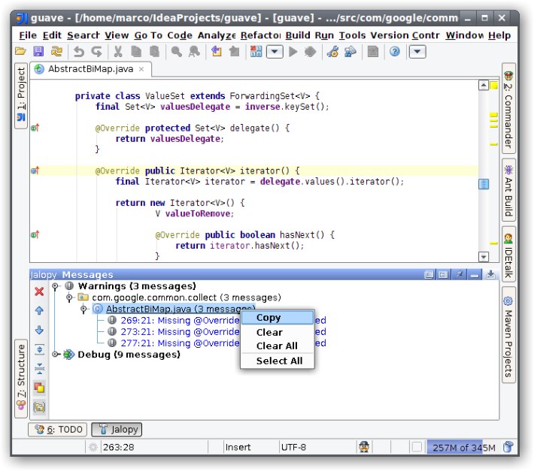Click the memory indicator 257M of 345M
Screen dimensions: 534x471
(464, 448)
